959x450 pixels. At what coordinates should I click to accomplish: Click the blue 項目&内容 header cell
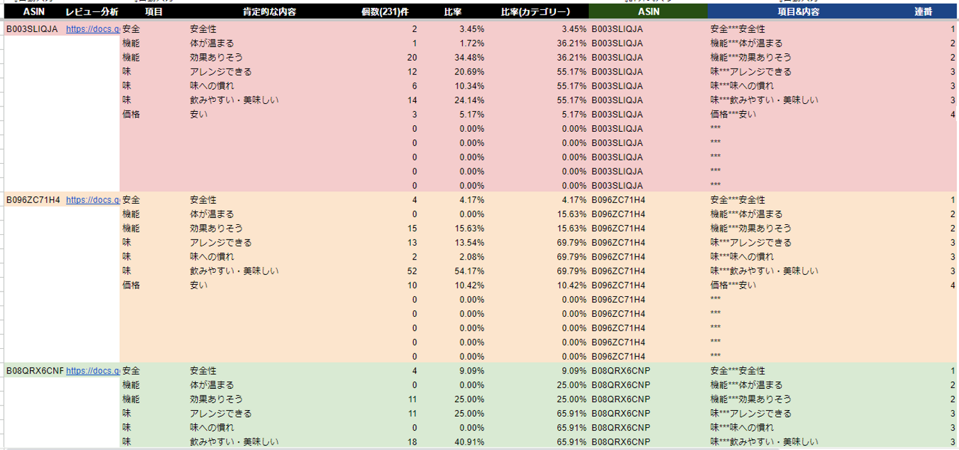[798, 12]
